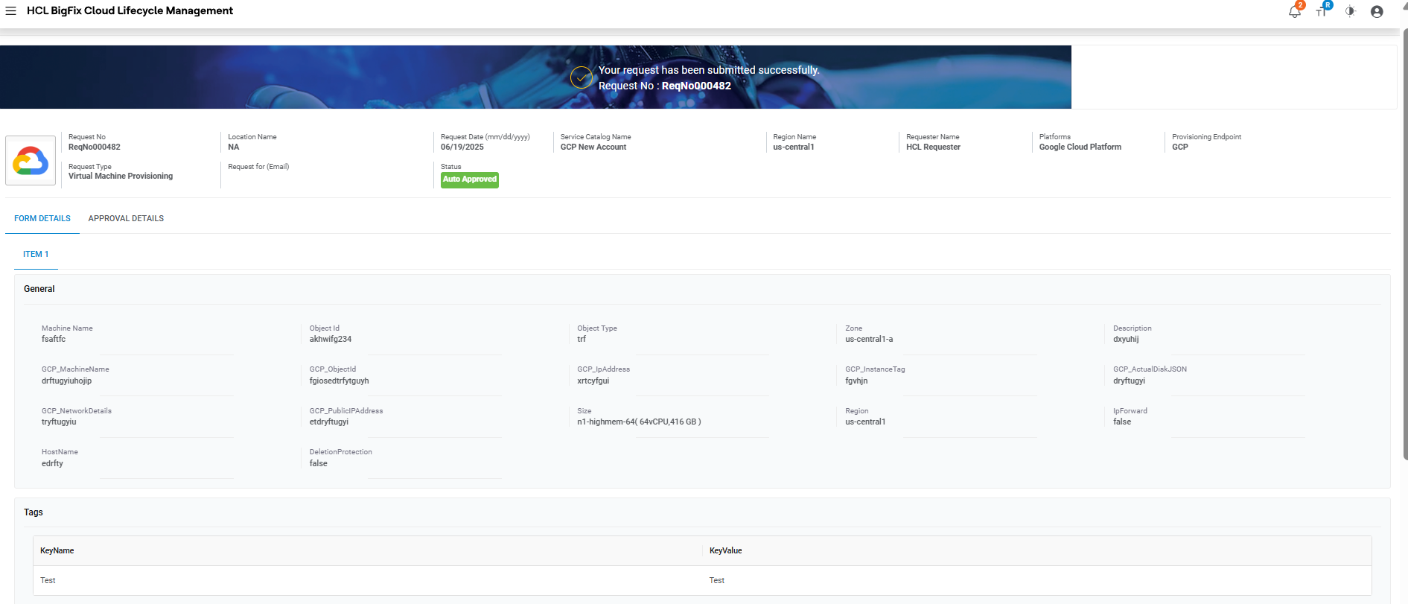Click the KeyValue column header
This screenshot has height=604, width=1408.
pyautogui.click(x=726, y=551)
